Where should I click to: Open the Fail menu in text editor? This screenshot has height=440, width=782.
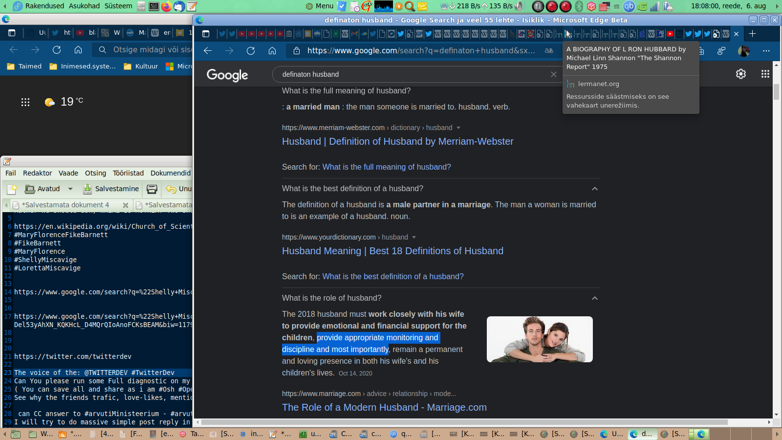click(x=11, y=173)
